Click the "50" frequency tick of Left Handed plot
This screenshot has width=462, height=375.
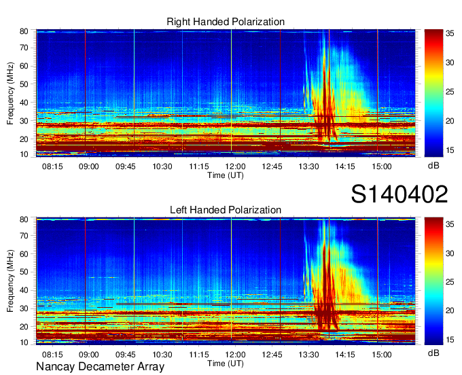coord(24,272)
